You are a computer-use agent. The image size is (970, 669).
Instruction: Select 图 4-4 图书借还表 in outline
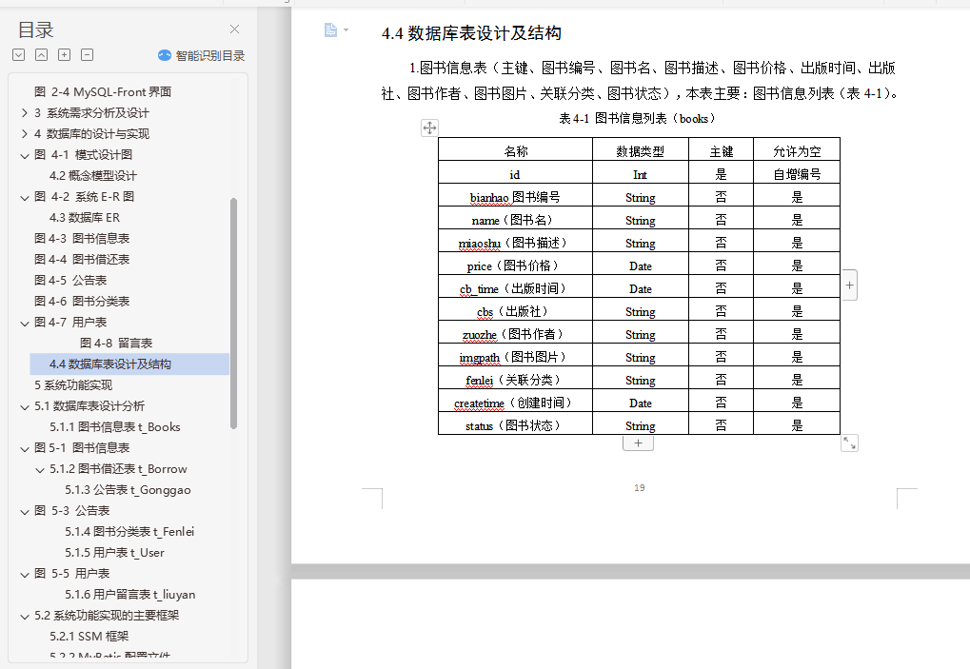[82, 260]
